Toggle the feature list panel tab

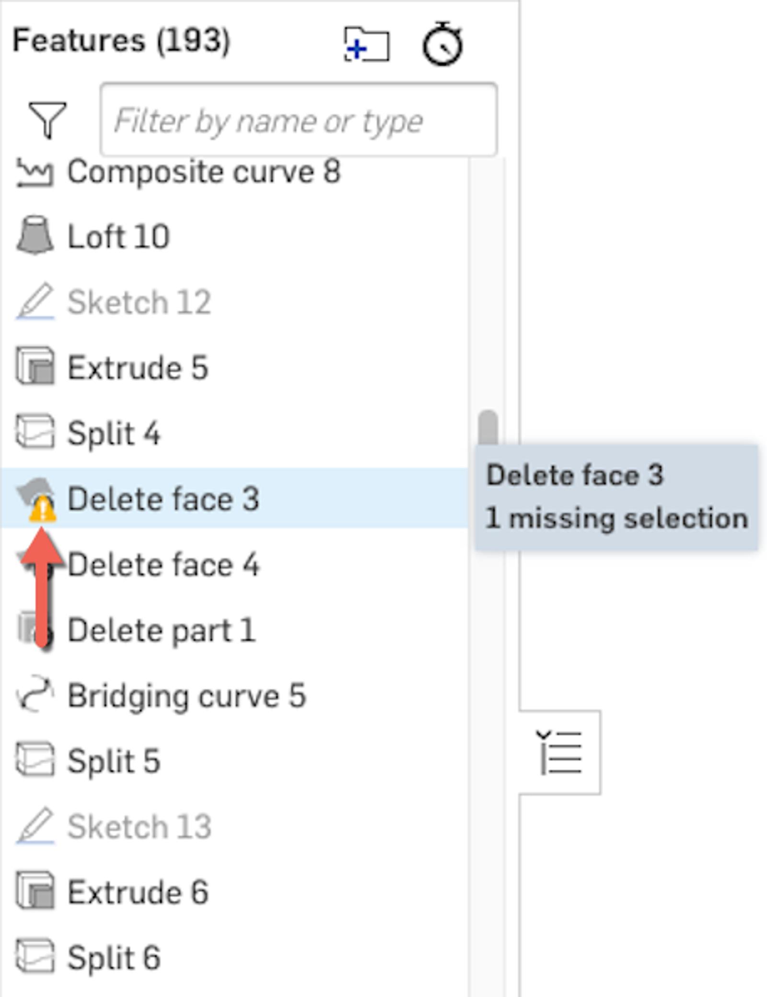pos(559,752)
